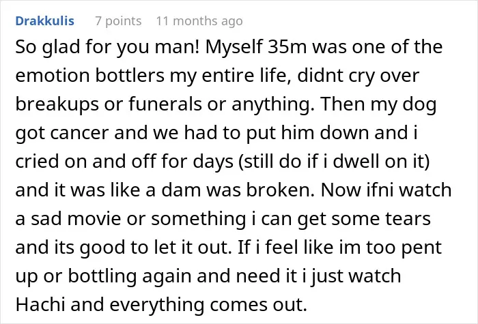Image resolution: width=478 pixels, height=324 pixels.
Task: Click the phrase breakups or funerals
Action: coord(109,104)
